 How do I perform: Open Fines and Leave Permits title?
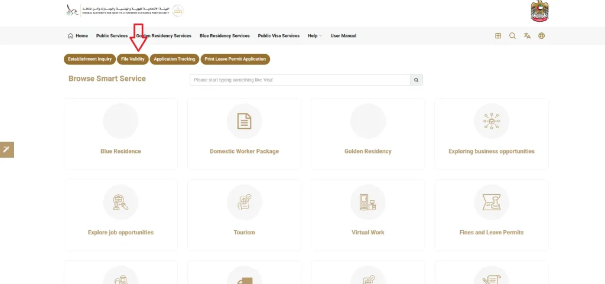[492, 233]
